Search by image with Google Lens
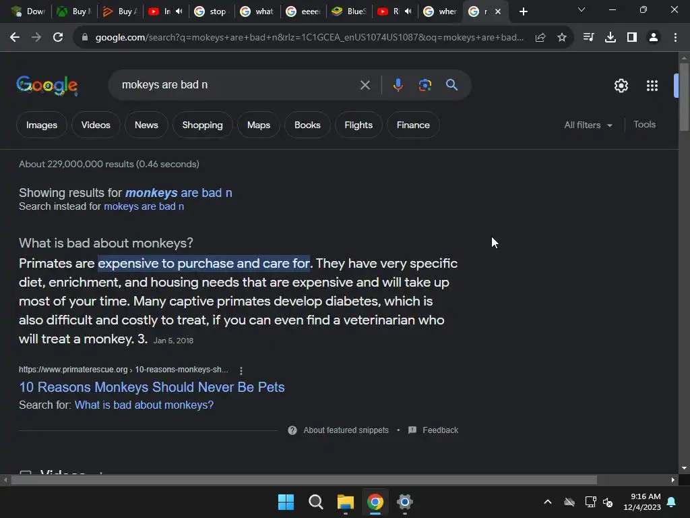This screenshot has height=518, width=690. (425, 84)
